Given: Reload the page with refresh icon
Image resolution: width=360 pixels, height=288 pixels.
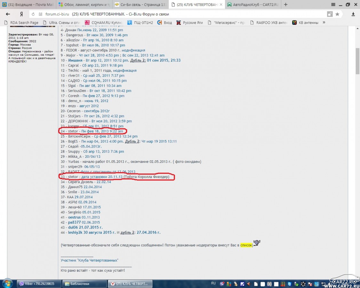Looking at the screenshot, I should (x=33, y=14).
